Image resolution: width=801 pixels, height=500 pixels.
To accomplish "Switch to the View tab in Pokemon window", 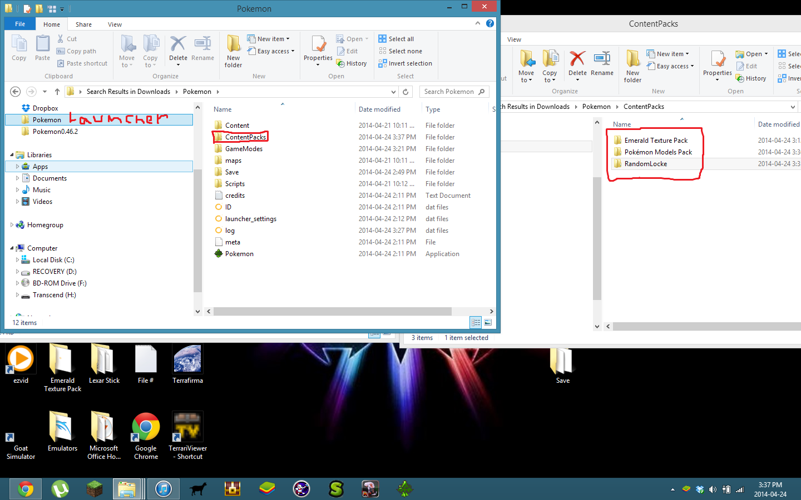I will [115, 24].
